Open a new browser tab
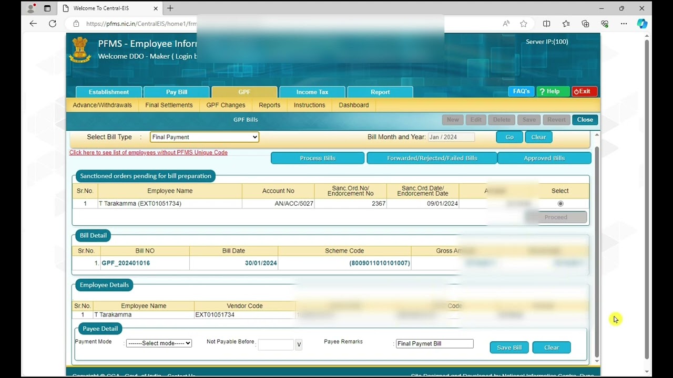 pos(170,8)
